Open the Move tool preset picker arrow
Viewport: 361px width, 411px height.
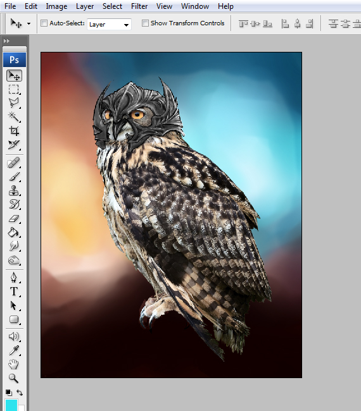click(x=29, y=23)
